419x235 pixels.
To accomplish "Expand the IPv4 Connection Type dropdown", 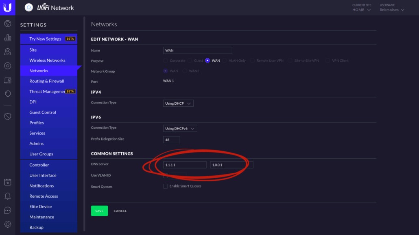I will [178, 103].
